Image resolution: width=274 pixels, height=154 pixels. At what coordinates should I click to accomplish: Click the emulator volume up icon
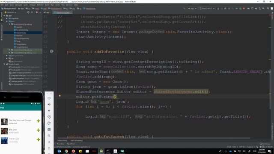(x=49, y=104)
